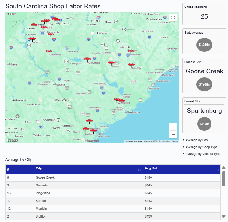Image resolution: width=228 pixels, height=222 pixels.
Task: Expand Average by Vehicle Type section
Action: (x=202, y=154)
